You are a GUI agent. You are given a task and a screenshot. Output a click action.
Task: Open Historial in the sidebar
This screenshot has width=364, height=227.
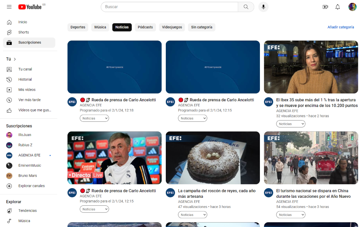[x=29, y=79]
